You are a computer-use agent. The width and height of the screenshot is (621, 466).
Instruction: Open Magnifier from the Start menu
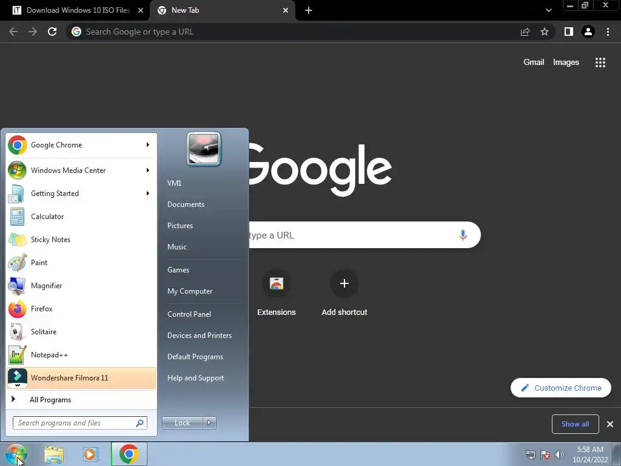(81, 285)
